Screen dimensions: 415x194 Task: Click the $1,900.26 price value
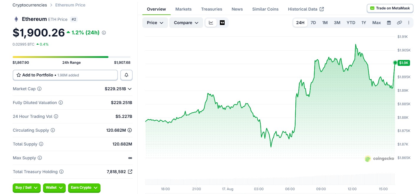pos(39,33)
